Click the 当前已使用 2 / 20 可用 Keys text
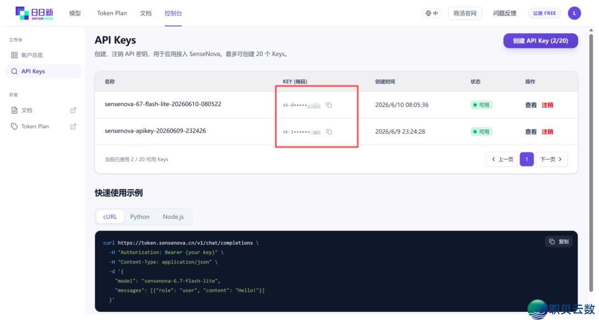The image size is (599, 323). (136, 159)
